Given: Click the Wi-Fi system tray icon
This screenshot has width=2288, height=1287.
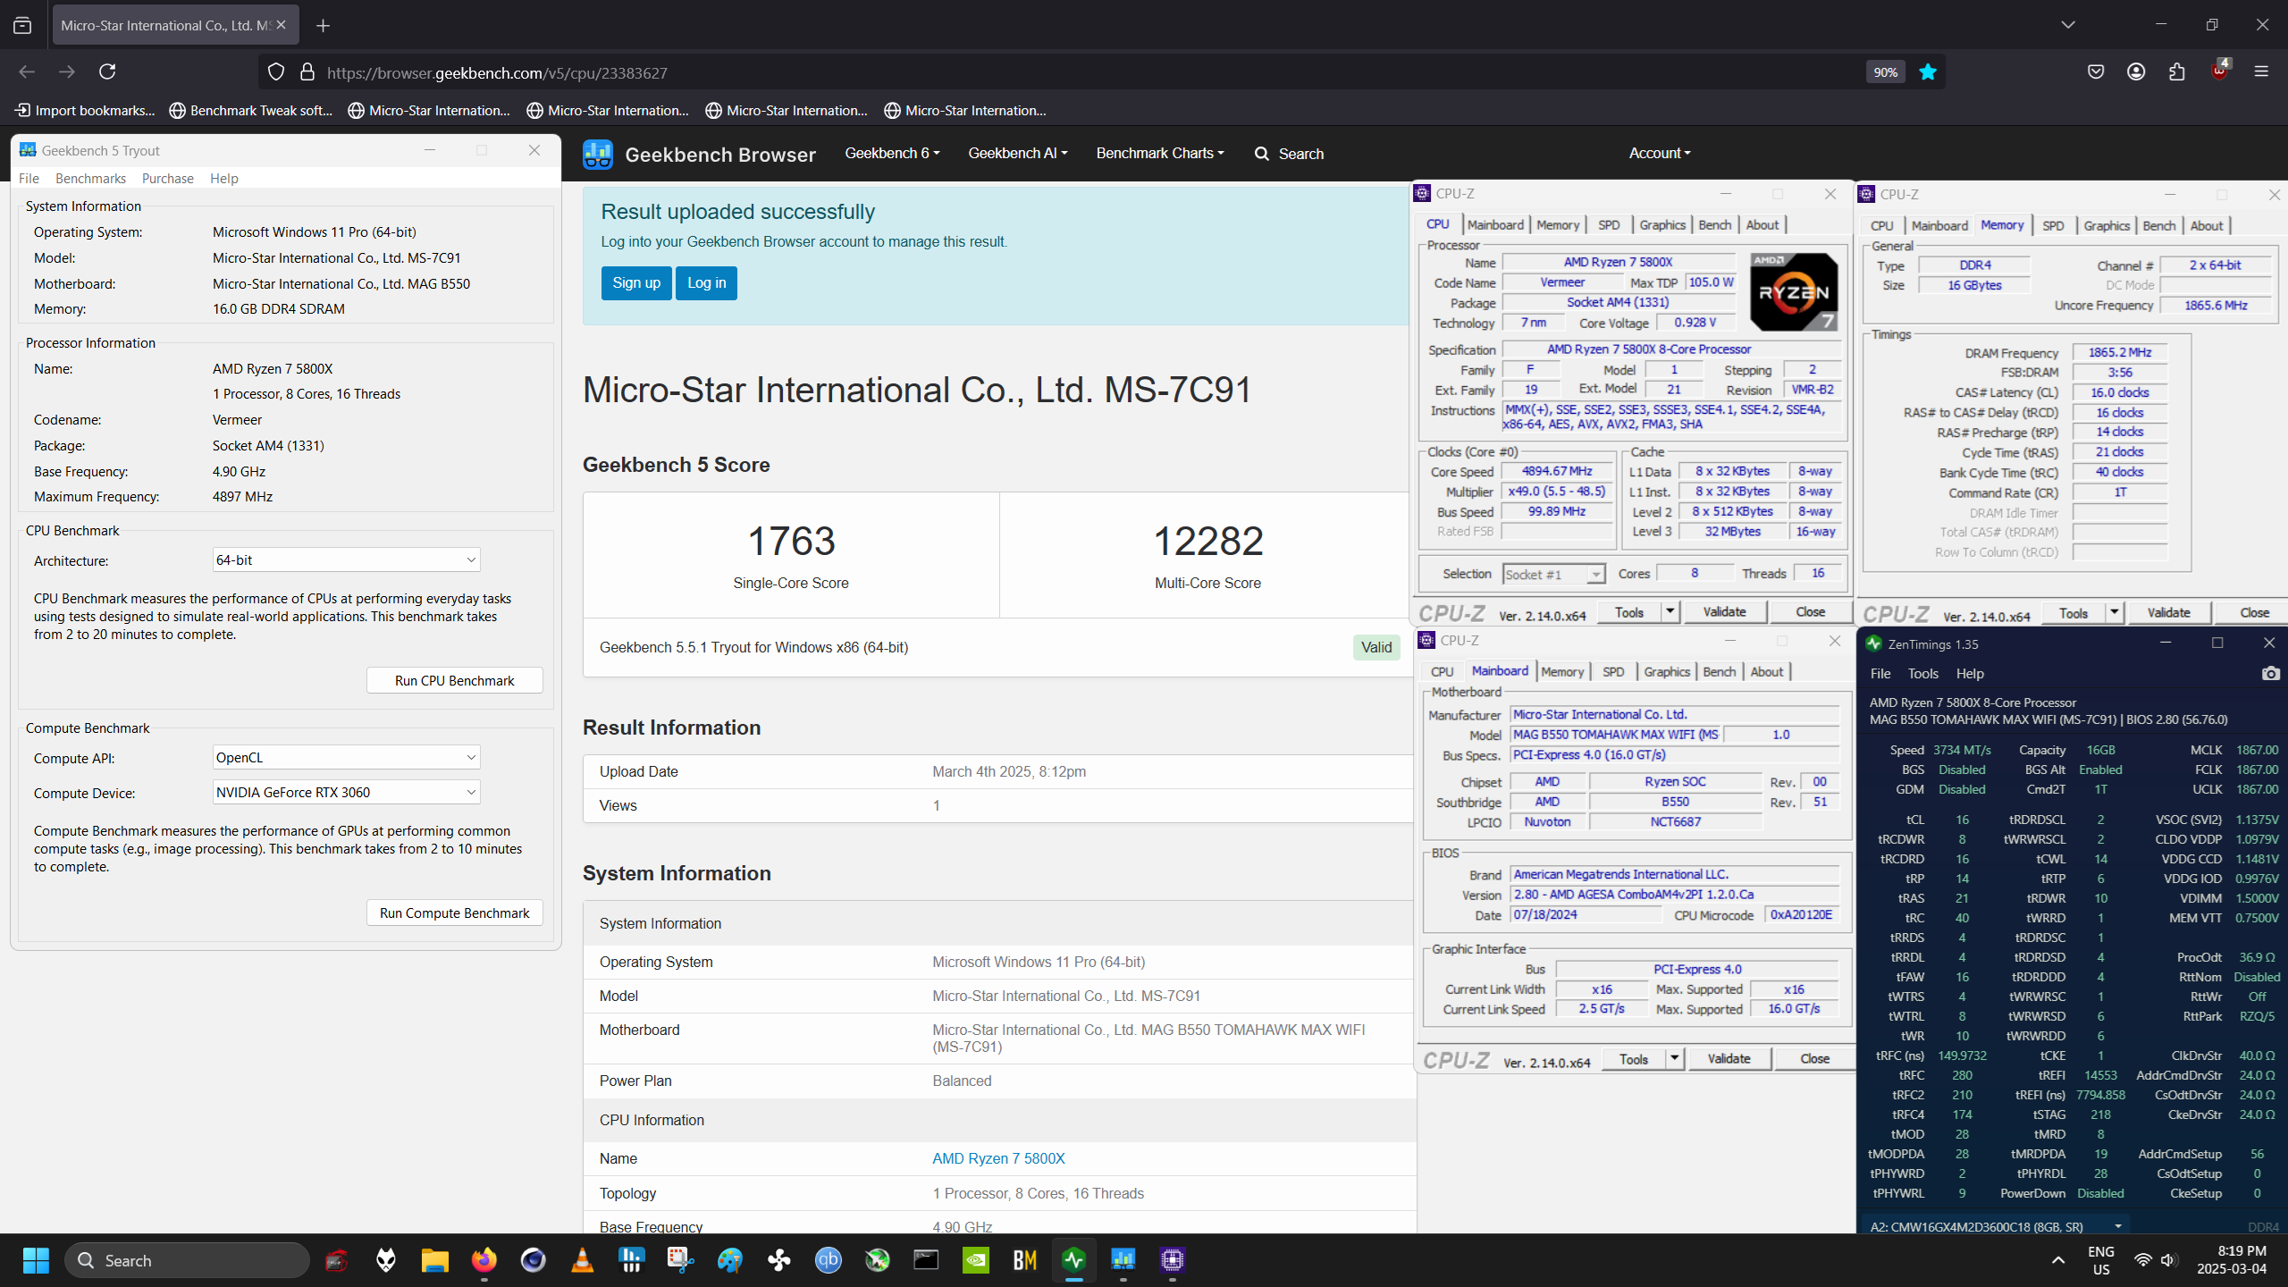Looking at the screenshot, I should click(x=2142, y=1260).
